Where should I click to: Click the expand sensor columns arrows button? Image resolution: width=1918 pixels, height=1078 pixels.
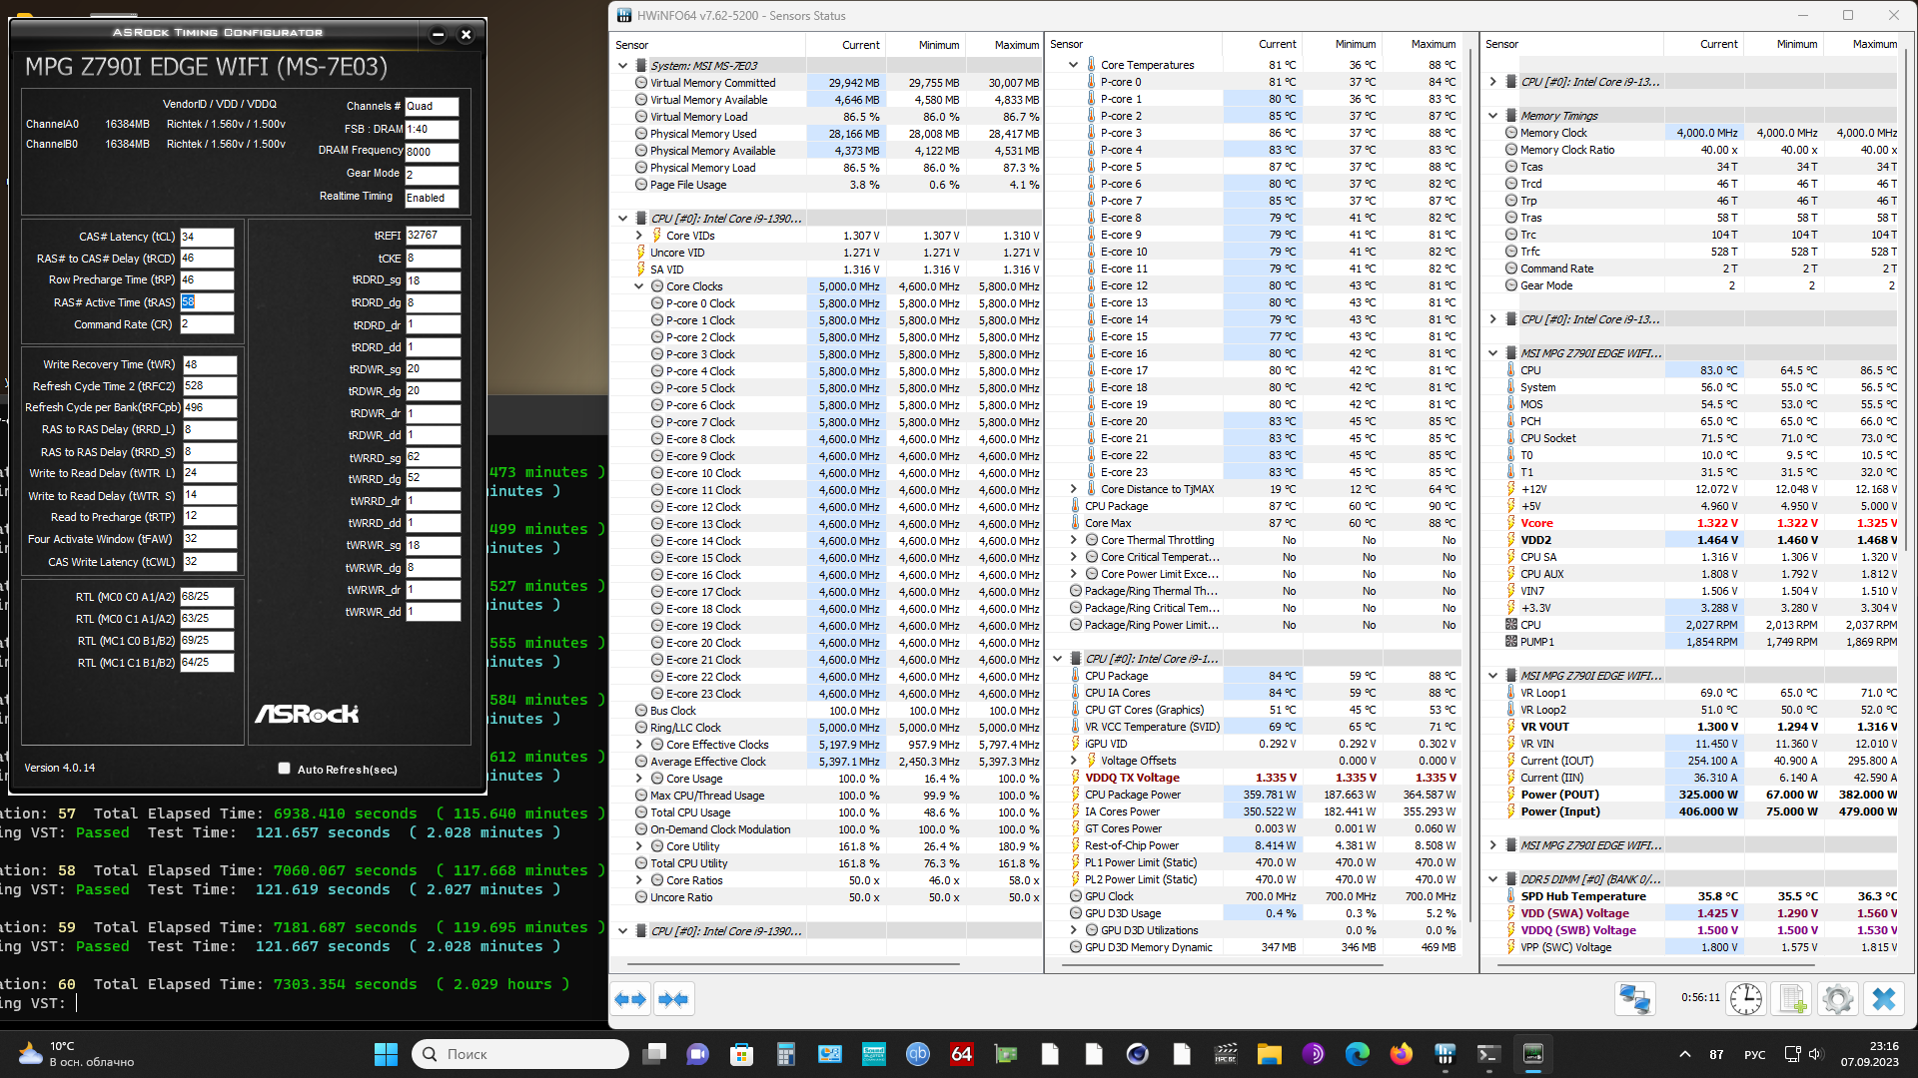coord(630,999)
